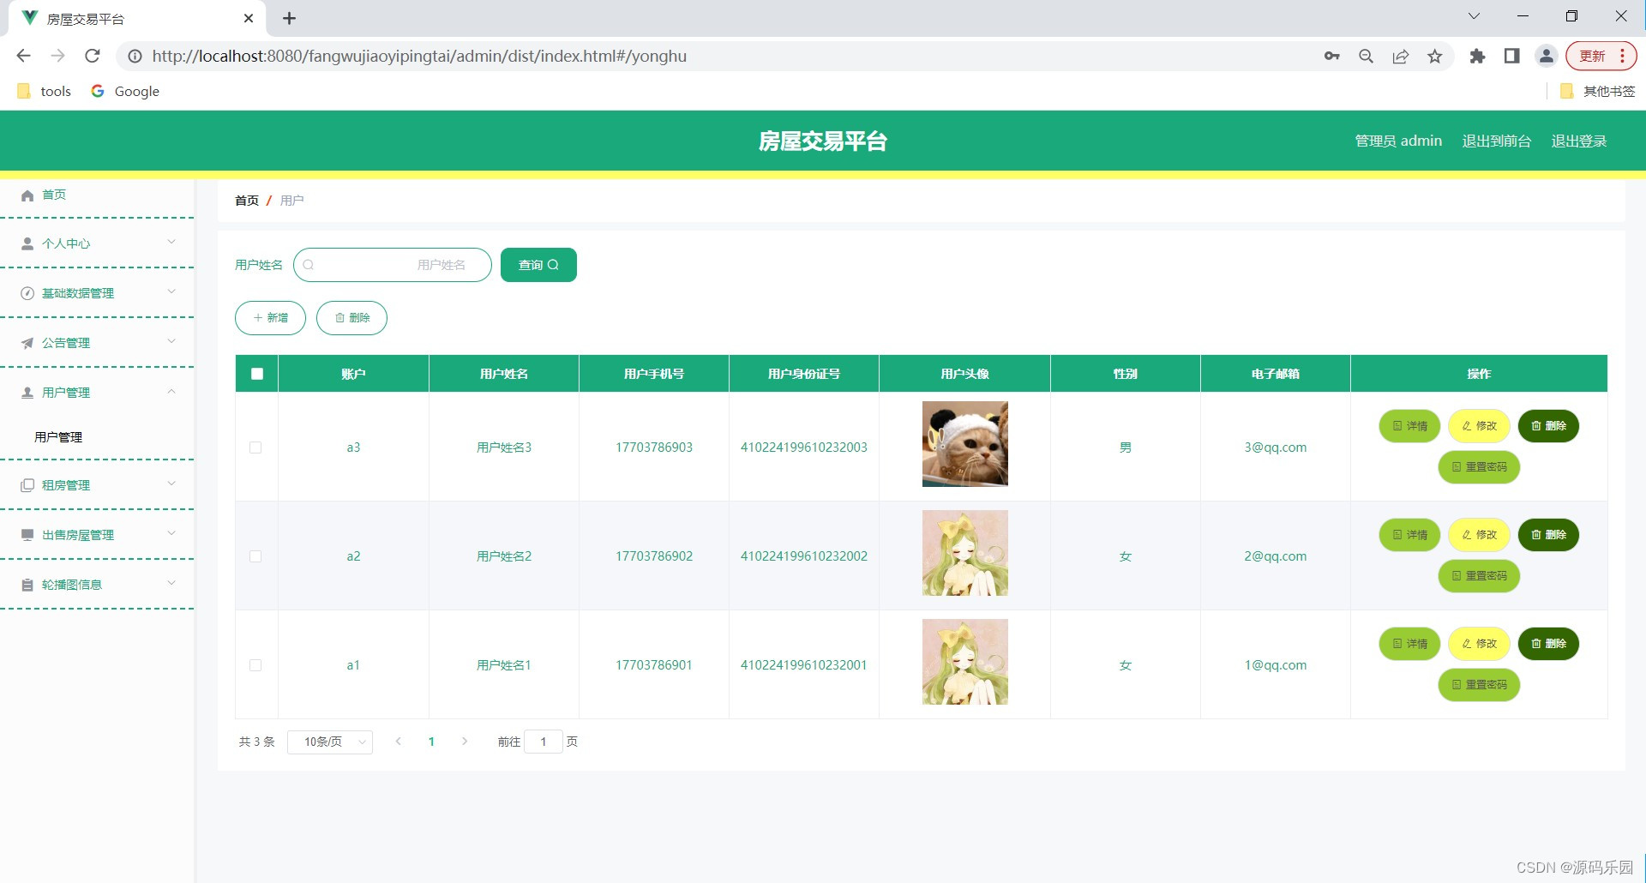The image size is (1646, 883).
Task: Check the checkbox for account a1
Action: click(255, 664)
